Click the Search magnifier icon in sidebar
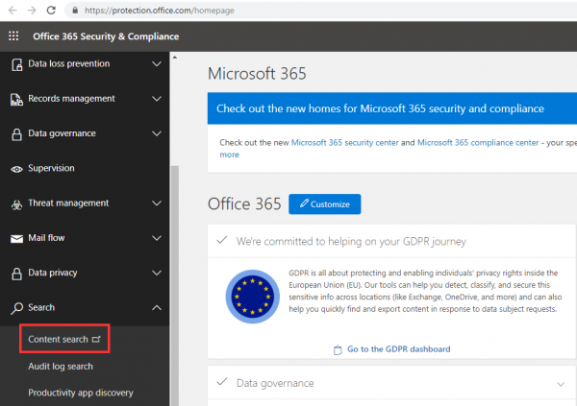The height and width of the screenshot is (406, 577). pos(16,308)
